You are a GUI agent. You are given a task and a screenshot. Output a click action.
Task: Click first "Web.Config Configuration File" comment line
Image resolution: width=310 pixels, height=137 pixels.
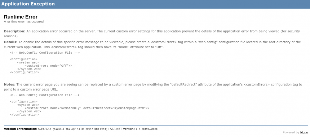coord(45,53)
